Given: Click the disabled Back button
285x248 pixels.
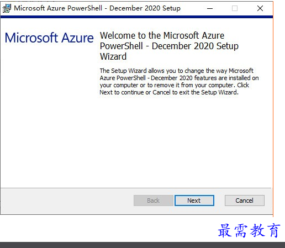Looking at the screenshot, I should point(154,200).
